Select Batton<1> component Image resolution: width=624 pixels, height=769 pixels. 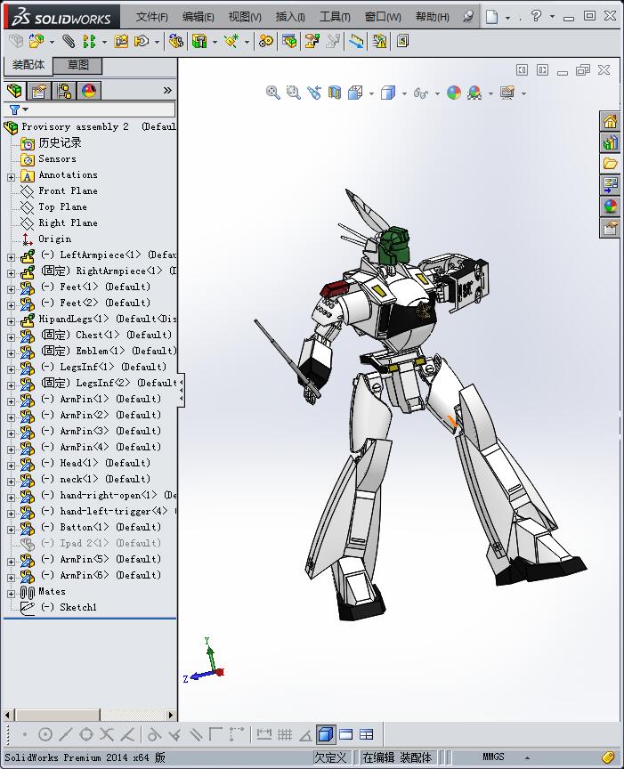pos(101,527)
